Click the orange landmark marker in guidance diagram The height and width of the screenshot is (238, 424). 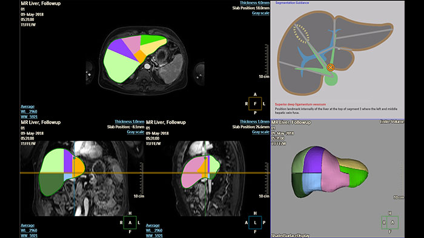pyautogui.click(x=331, y=68)
